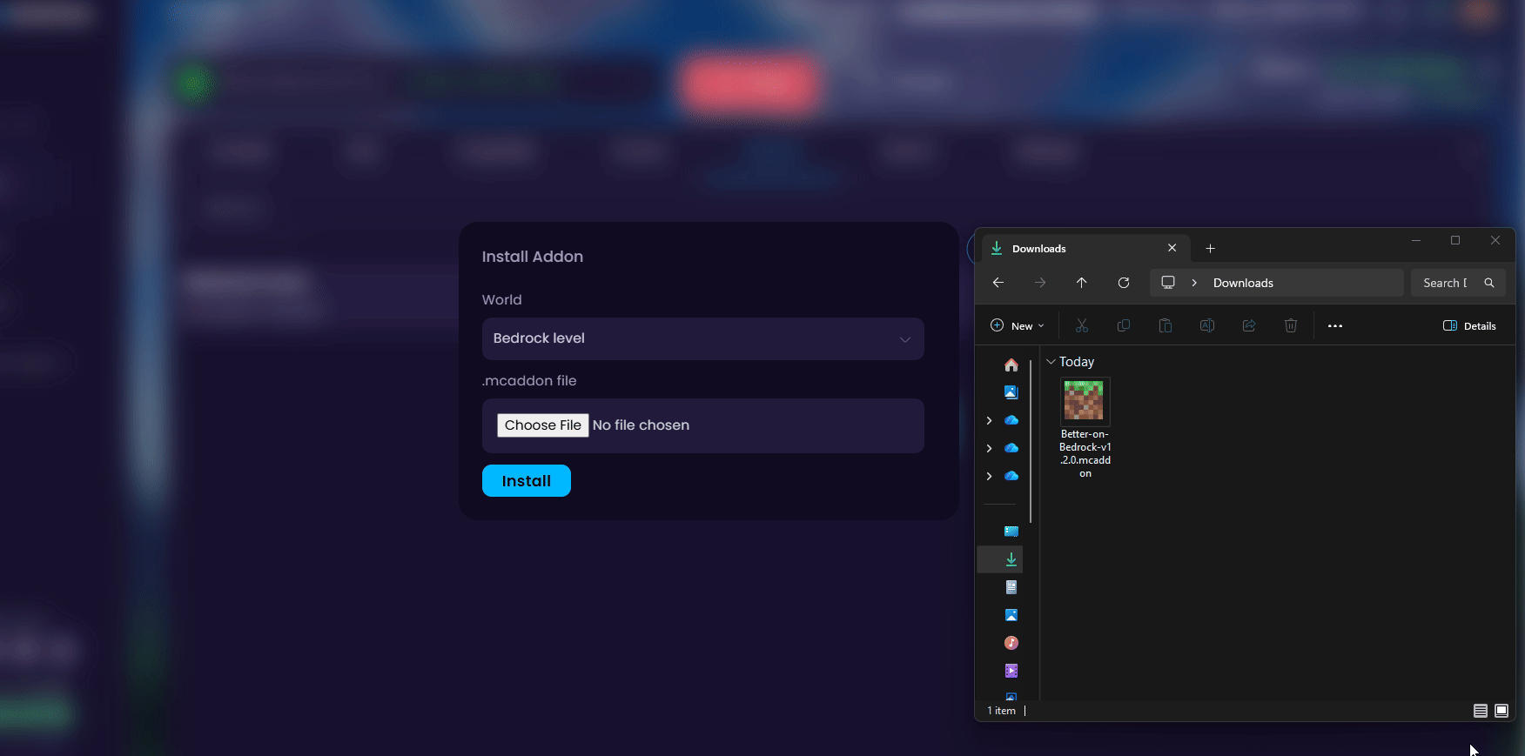Screen dimensions: 1525x756
Task: Switch to large thumbnails view
Action: 1501,711
